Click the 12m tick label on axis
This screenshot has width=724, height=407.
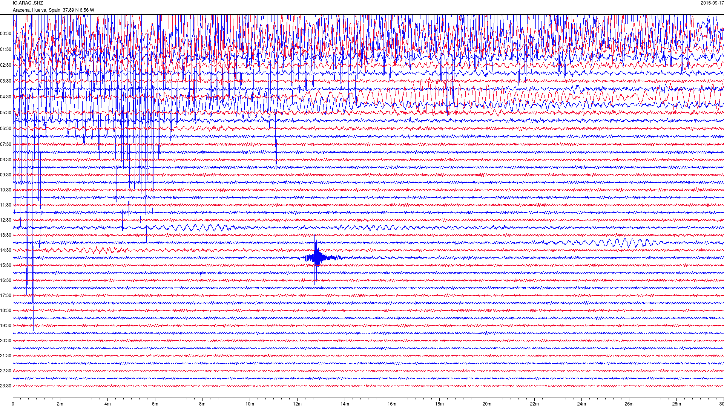tap(297, 404)
